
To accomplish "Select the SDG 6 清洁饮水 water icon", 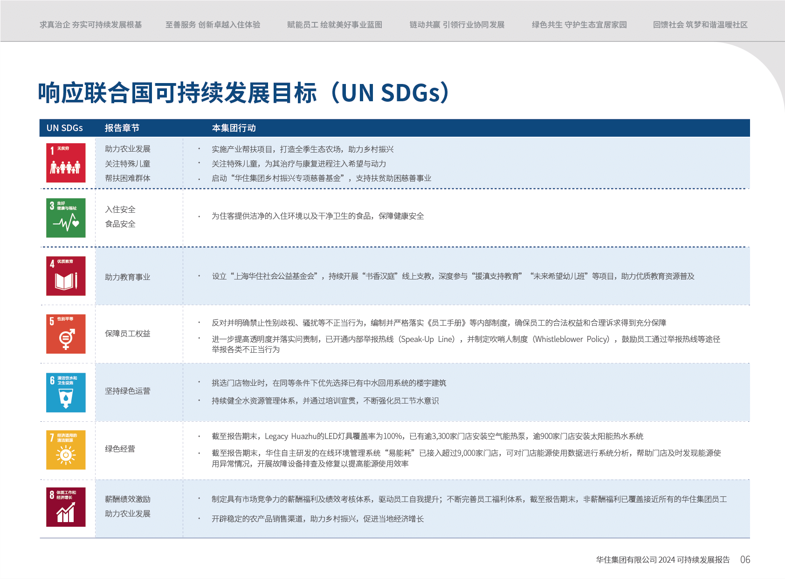I will [x=66, y=392].
